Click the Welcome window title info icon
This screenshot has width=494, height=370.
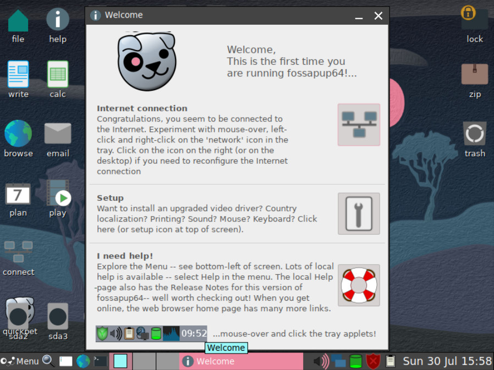click(x=95, y=15)
